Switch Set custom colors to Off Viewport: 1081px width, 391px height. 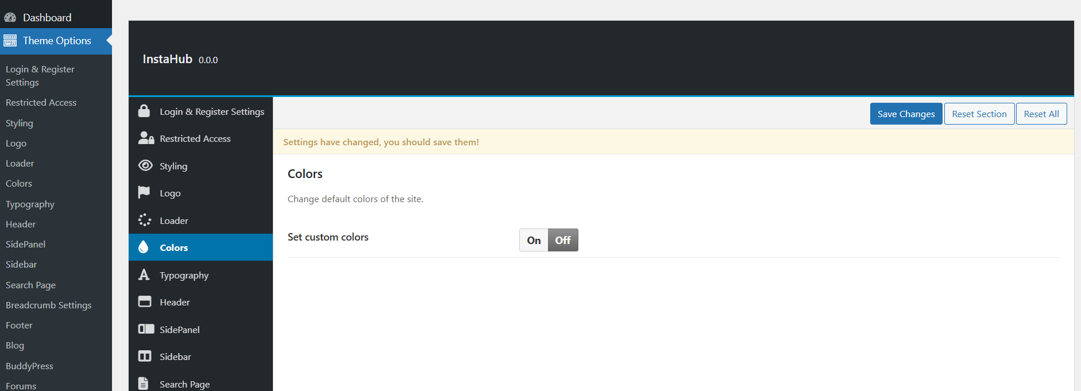click(563, 240)
